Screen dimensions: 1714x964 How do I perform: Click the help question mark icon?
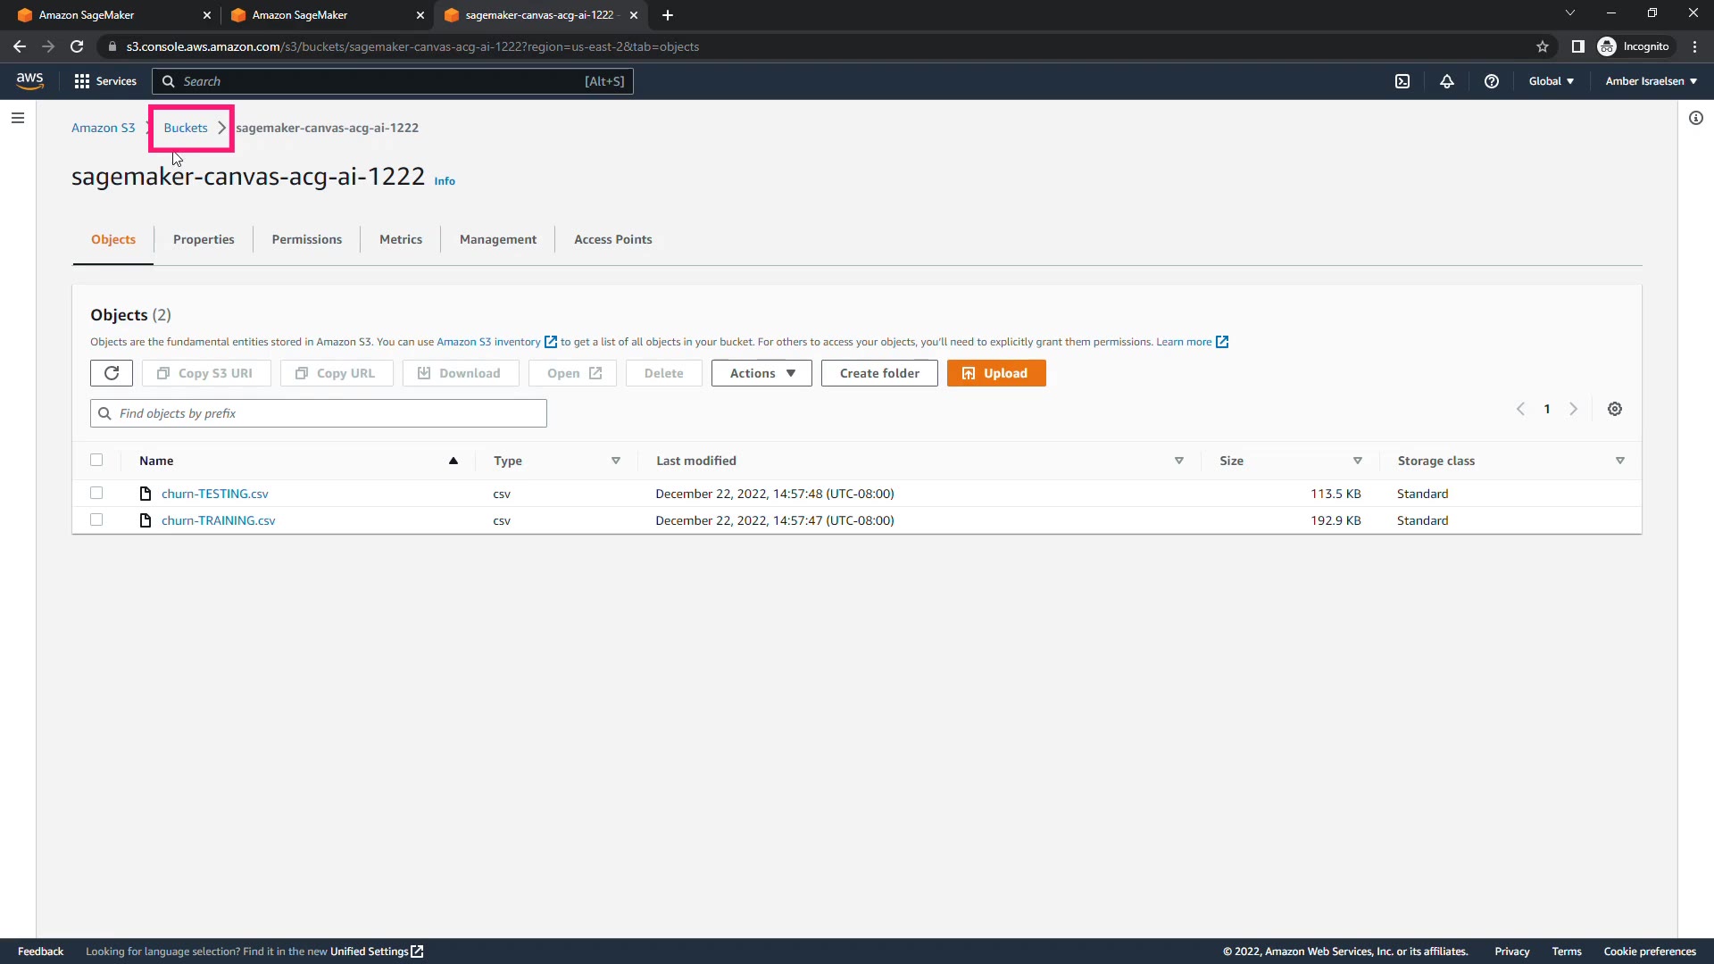(x=1491, y=81)
